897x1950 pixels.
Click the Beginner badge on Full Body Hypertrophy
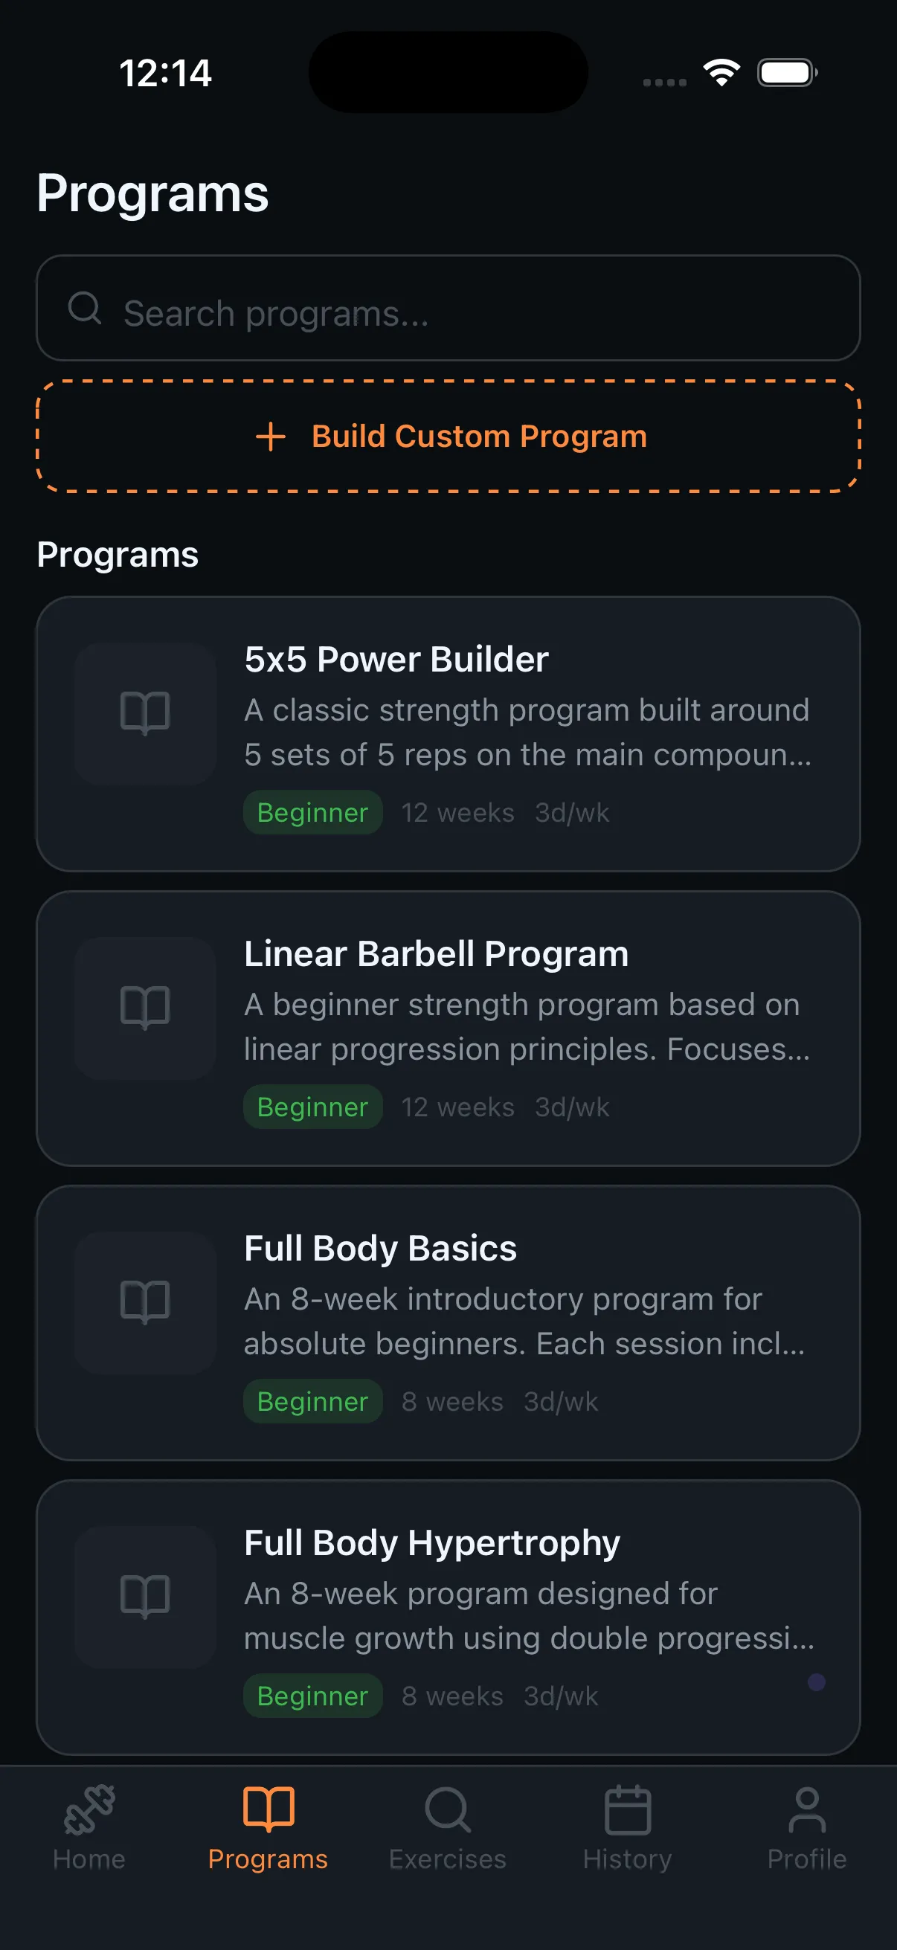coord(312,1696)
